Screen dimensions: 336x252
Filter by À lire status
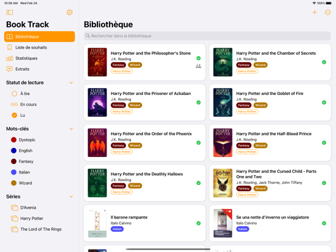40,94
